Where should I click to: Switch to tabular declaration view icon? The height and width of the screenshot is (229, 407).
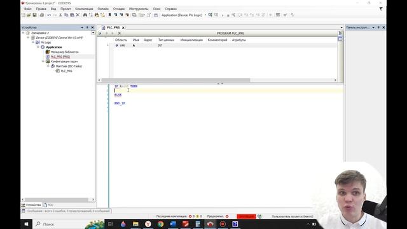(340, 39)
